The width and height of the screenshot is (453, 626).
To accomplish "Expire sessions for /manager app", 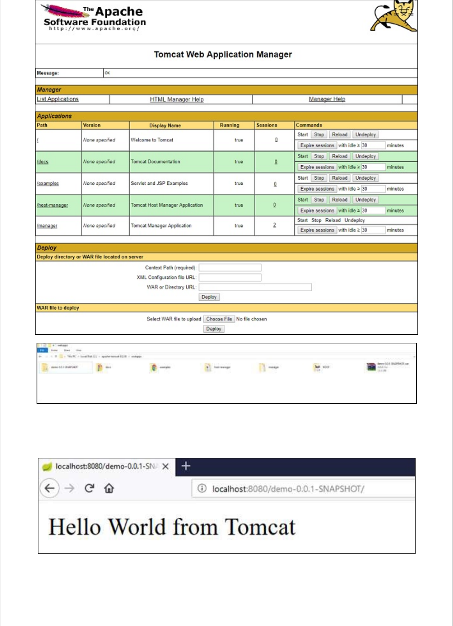I will tap(317, 230).
